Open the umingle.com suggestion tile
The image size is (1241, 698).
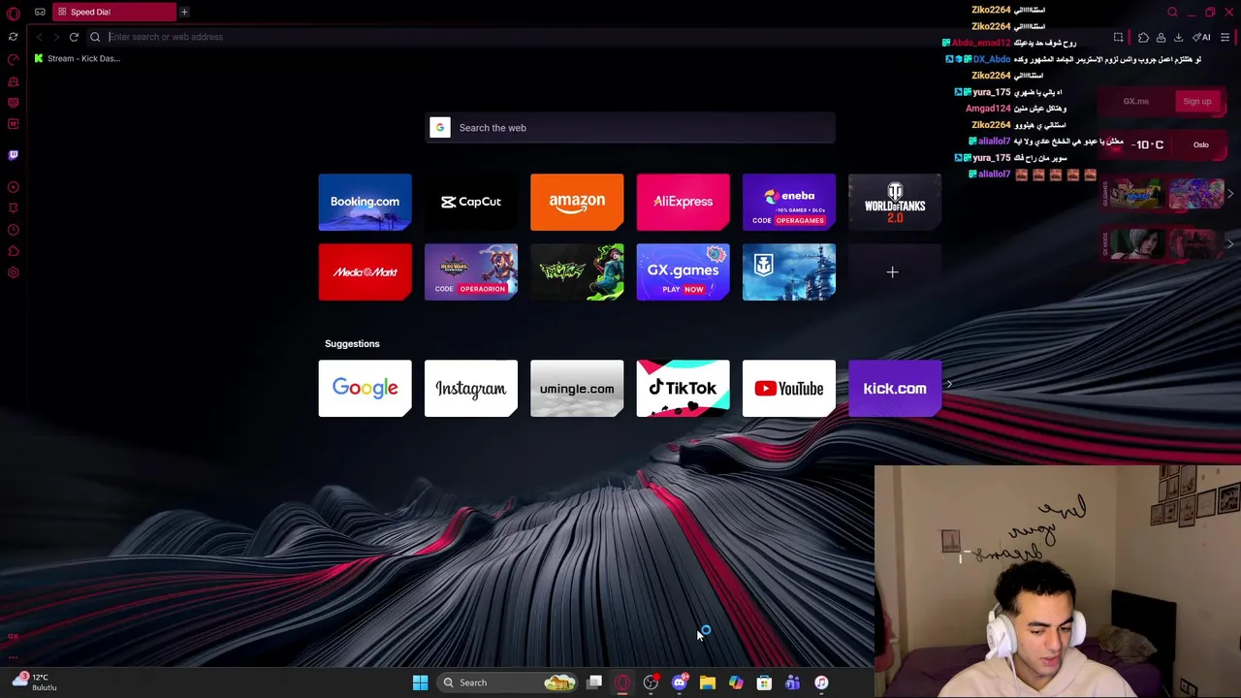(x=577, y=389)
